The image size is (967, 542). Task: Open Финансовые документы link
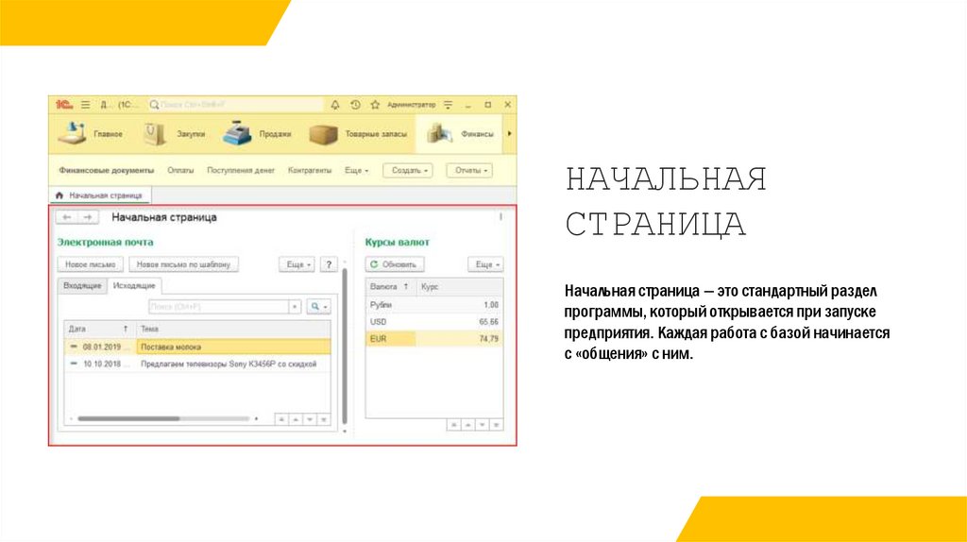pyautogui.click(x=106, y=170)
